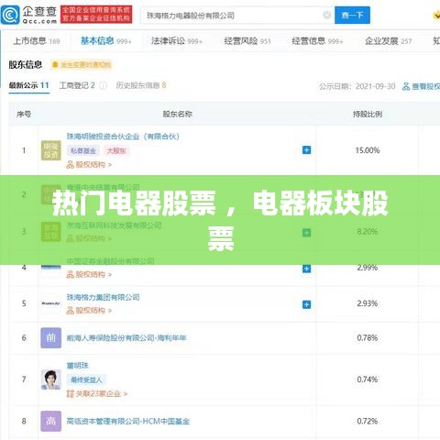Screen dimensions: 440x440
Task: Click the 查一下 search button
Action: point(352,15)
